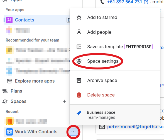Click the star icon beside Add to starred

click(79, 17)
